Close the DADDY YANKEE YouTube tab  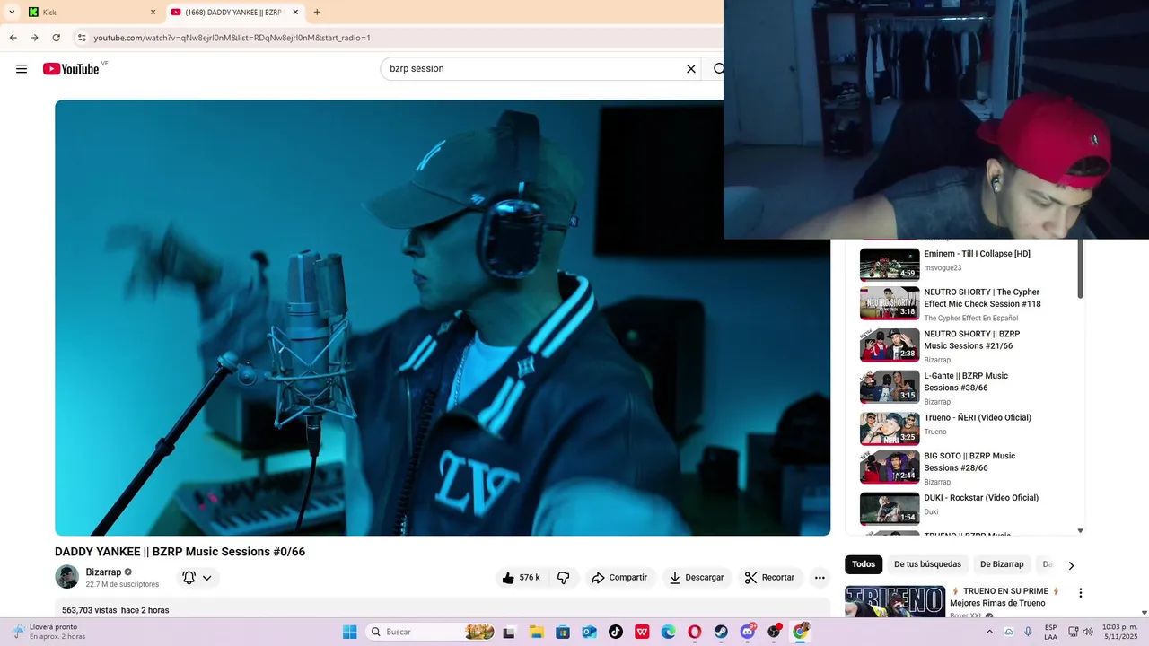point(295,13)
